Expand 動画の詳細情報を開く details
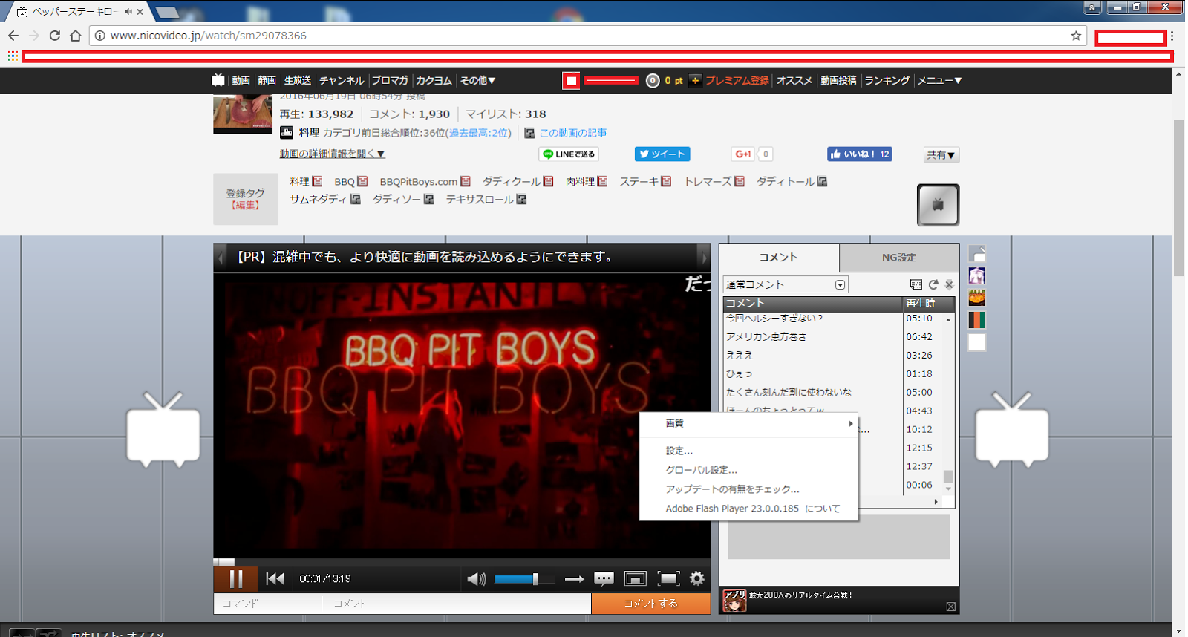This screenshot has width=1188, height=637. click(332, 154)
